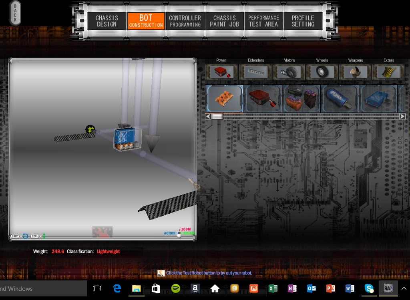Choose the blue control board component thumbnail

[378, 99]
